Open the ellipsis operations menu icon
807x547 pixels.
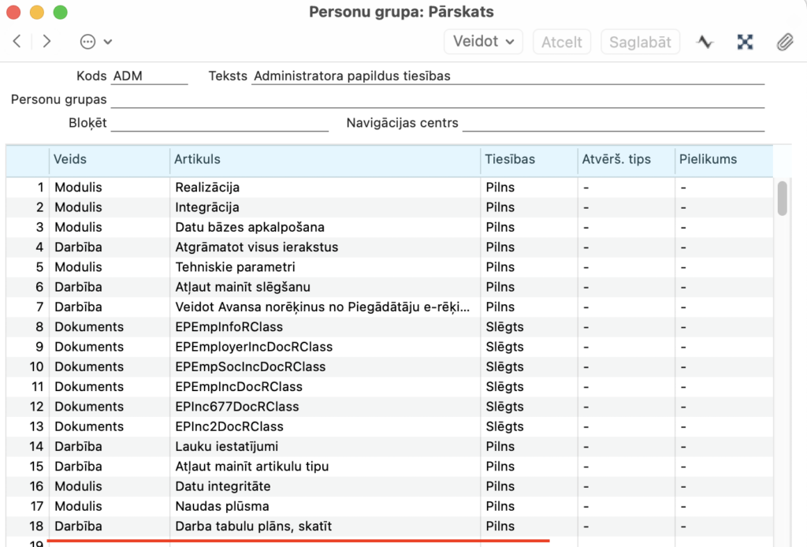click(x=88, y=42)
